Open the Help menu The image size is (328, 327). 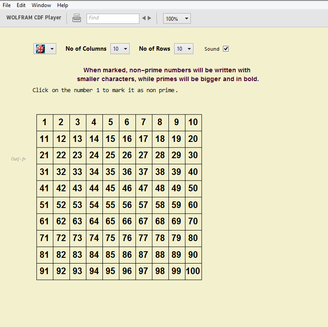(62, 5)
